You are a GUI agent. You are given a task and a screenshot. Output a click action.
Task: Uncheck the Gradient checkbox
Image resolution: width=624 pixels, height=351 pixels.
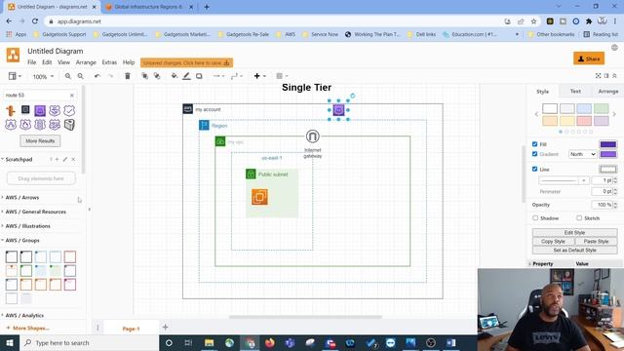tap(535, 154)
